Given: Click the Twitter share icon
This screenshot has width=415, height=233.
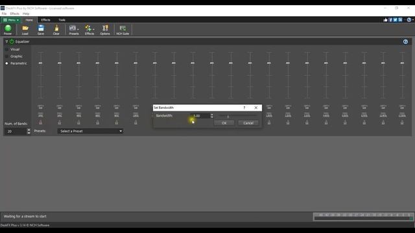Looking at the screenshot, I should pyautogui.click(x=395, y=20).
